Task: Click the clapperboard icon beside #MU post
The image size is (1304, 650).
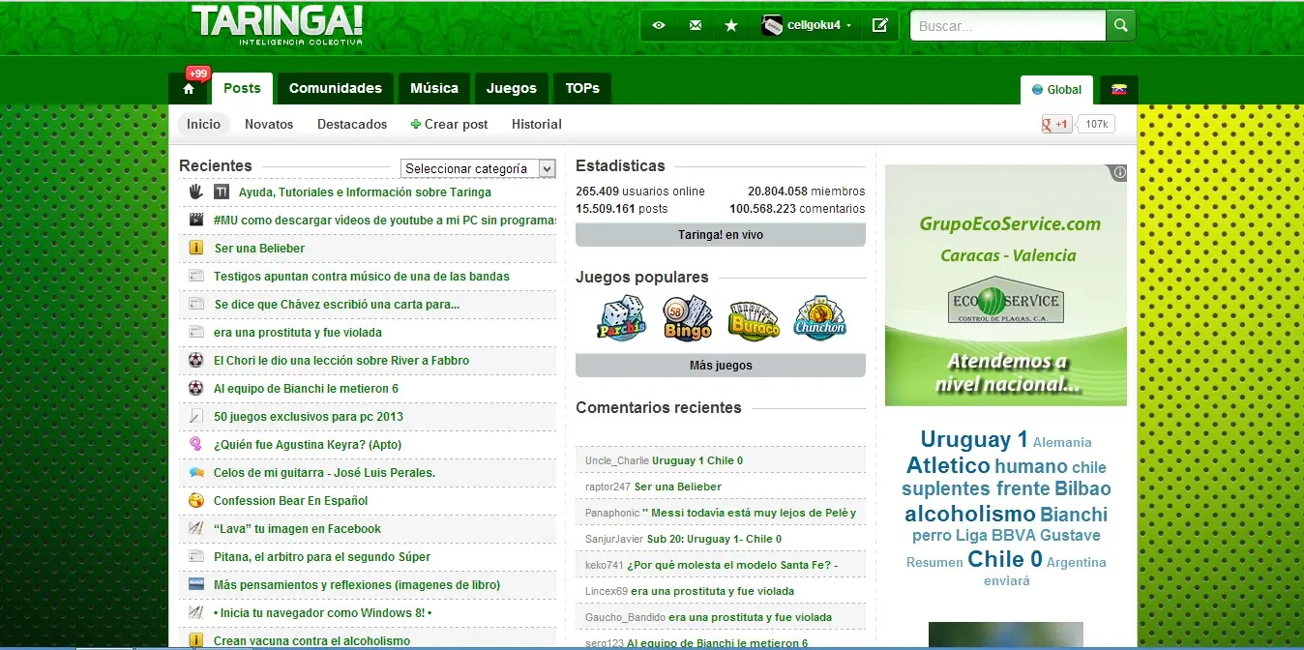Action: (196, 220)
